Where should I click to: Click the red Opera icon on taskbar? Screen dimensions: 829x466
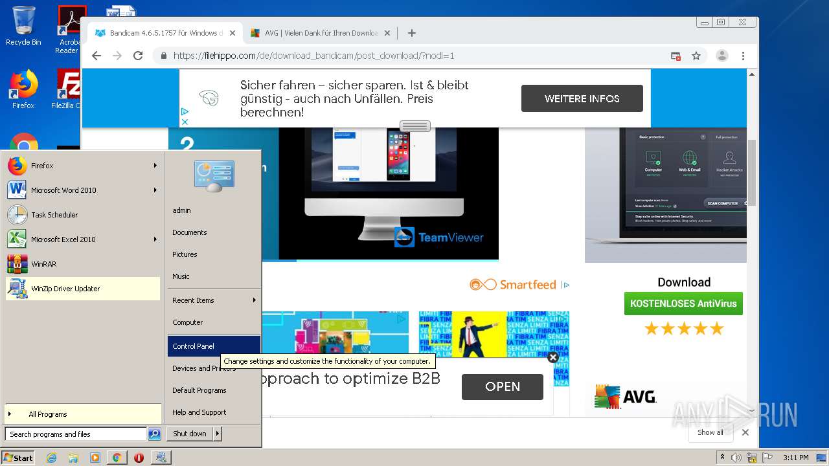tap(139, 458)
